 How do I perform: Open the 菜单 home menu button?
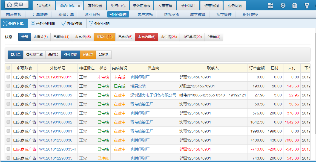pos(16,5)
